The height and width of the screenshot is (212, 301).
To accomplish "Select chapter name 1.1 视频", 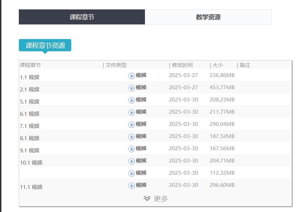I will coord(30,77).
